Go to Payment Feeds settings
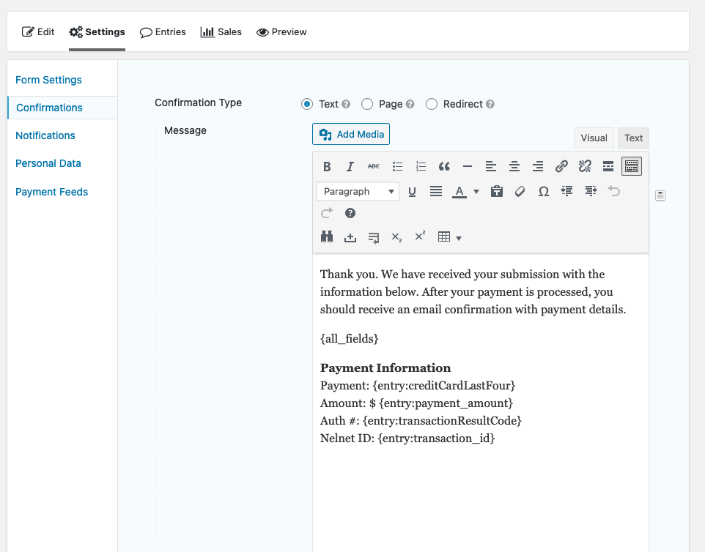705x552 pixels. [x=52, y=192]
